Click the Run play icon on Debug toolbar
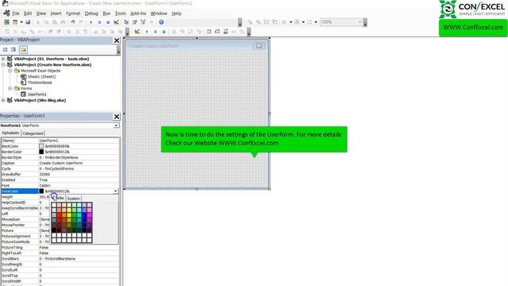Image resolution: width=508 pixels, height=286 pixels. click(147, 32)
